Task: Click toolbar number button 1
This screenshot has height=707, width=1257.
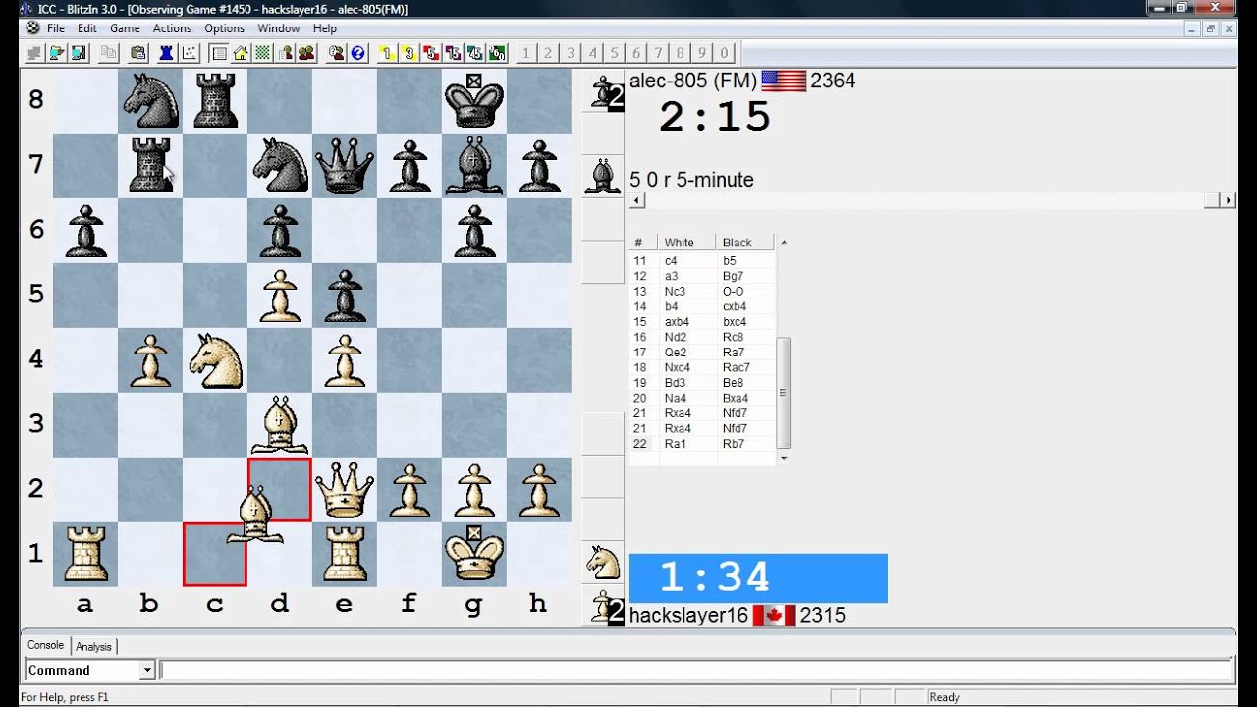Action: tap(525, 53)
